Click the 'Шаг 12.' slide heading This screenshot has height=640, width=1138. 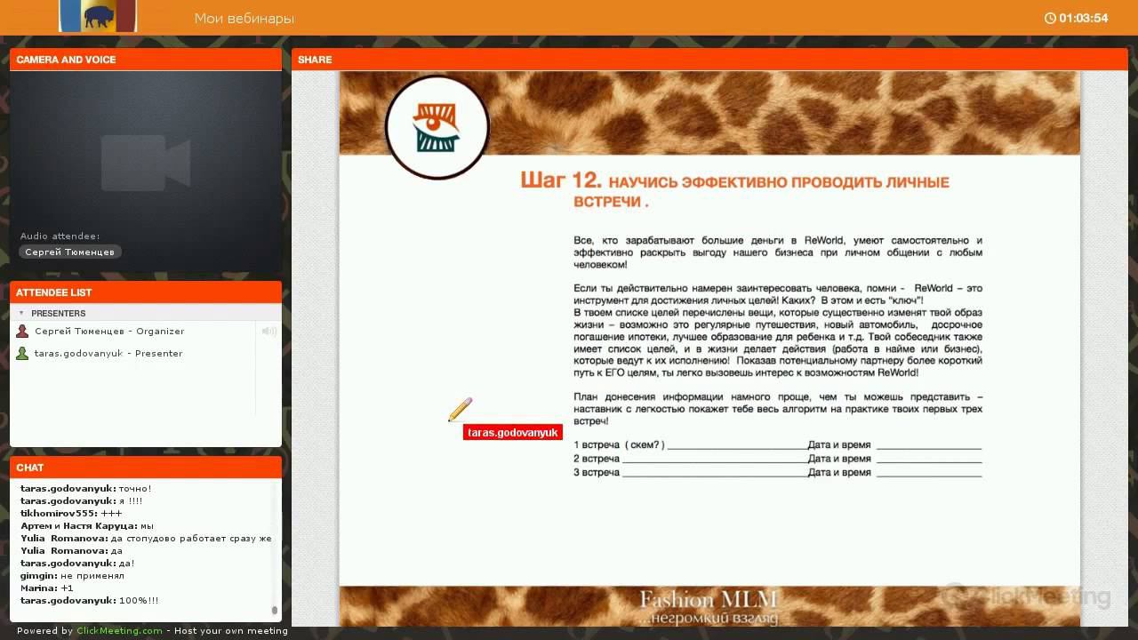pos(561,180)
